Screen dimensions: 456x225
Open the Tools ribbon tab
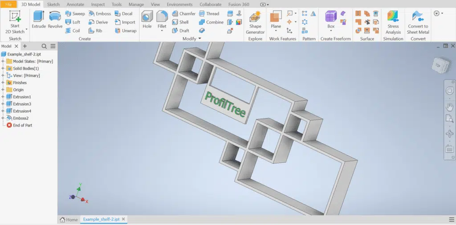point(117,4)
